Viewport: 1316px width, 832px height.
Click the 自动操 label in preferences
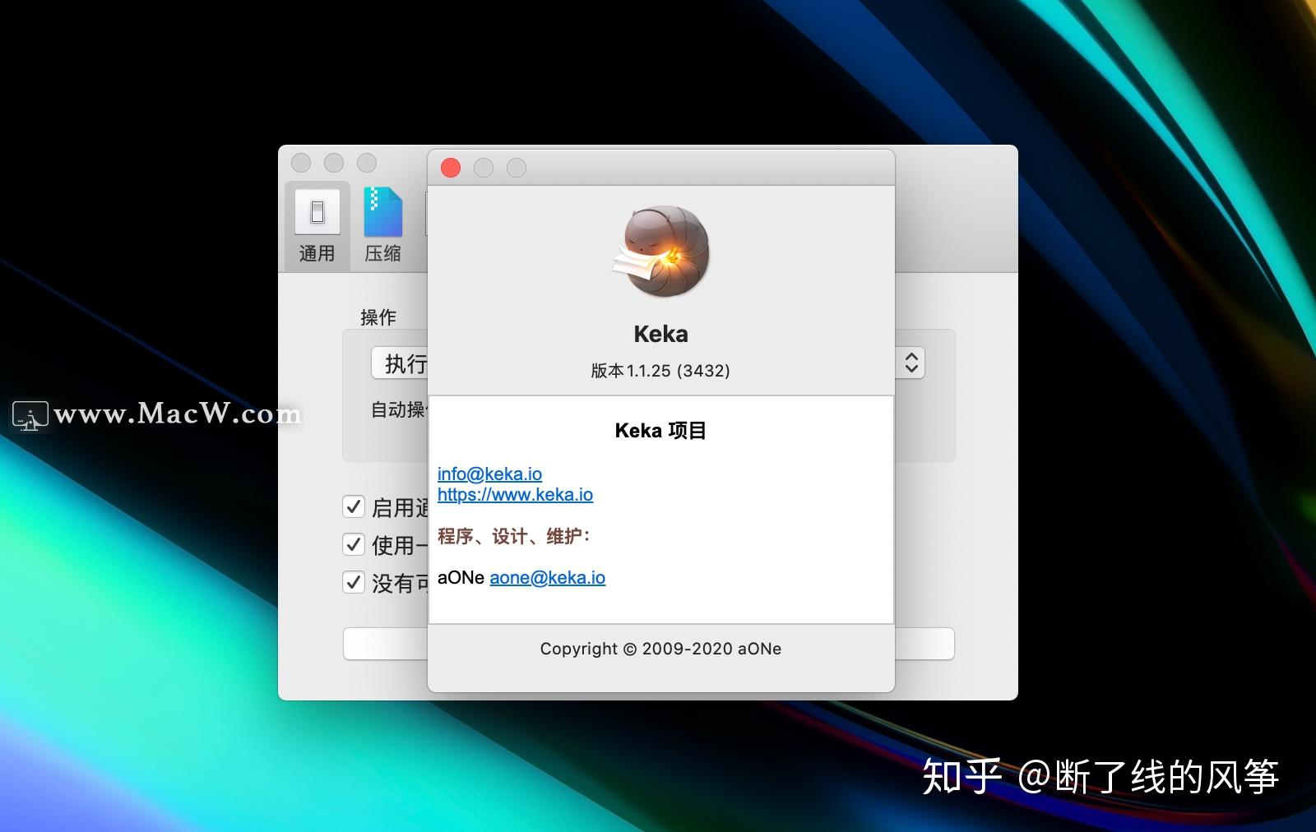point(398,409)
